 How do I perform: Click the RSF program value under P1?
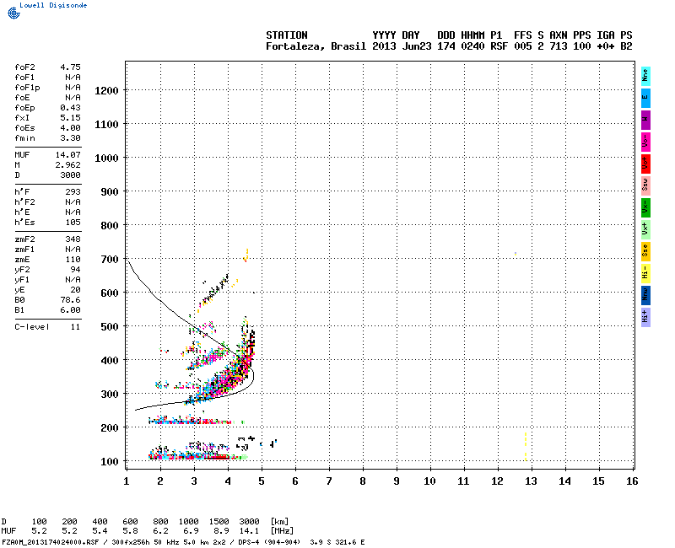click(499, 46)
